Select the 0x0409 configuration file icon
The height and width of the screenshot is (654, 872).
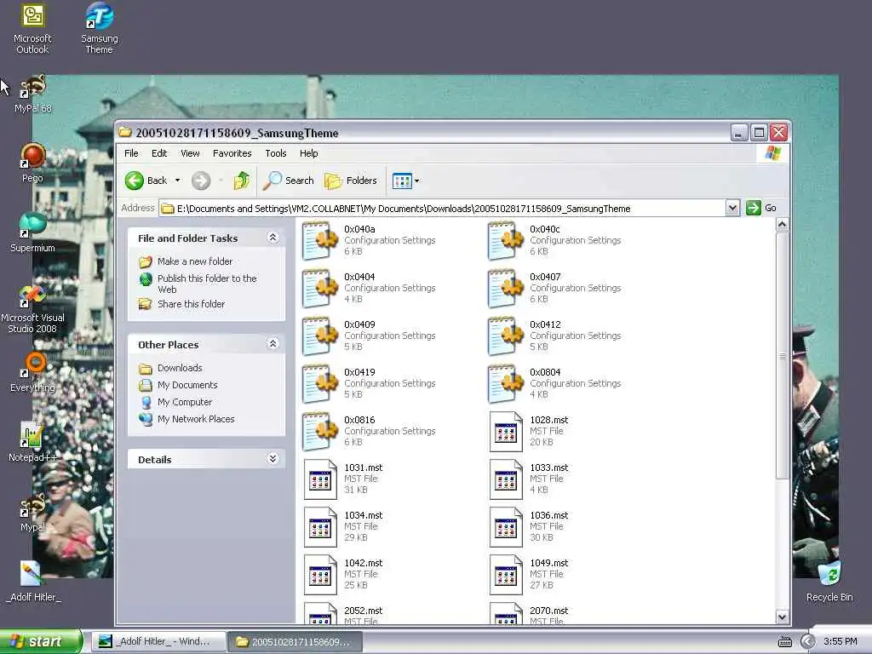(320, 336)
